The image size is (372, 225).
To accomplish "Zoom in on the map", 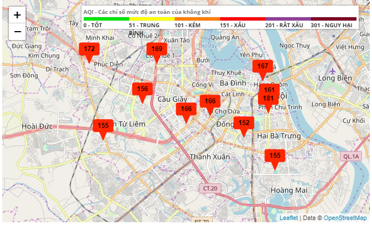I will click(17, 15).
